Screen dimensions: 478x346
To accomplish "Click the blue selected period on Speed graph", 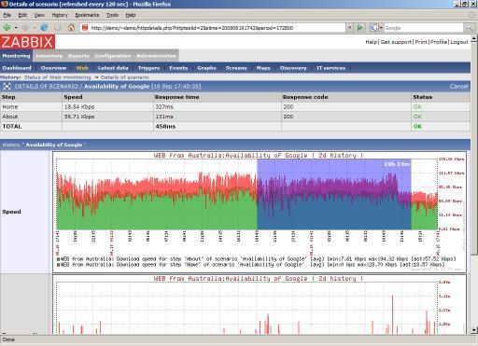I will coord(334,194).
